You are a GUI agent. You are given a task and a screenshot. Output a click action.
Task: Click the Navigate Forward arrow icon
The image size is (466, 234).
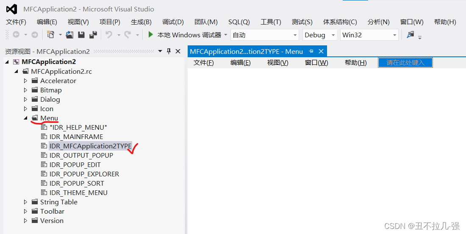point(35,35)
